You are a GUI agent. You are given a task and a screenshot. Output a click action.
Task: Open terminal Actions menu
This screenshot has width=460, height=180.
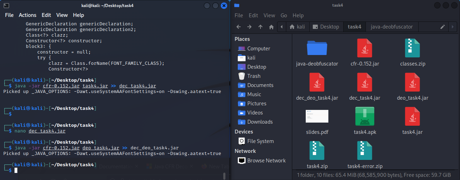(28, 15)
